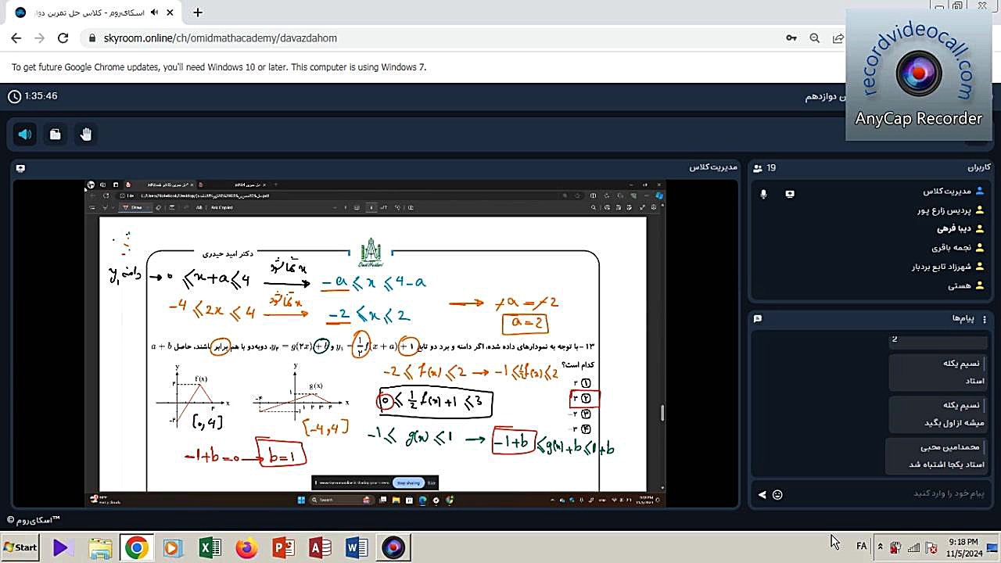Click the users count icon showing 19
The height and width of the screenshot is (563, 1001).
click(757, 168)
